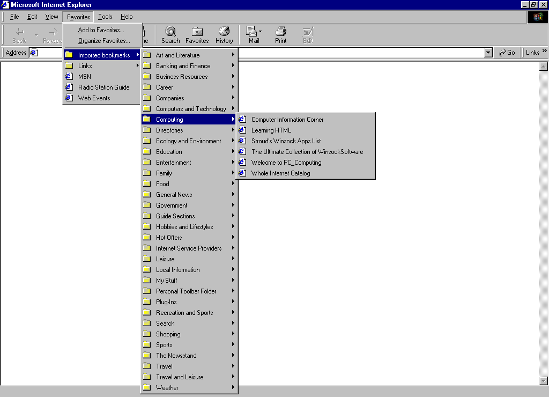Expand the Directories submenu arrow
This screenshot has width=549, height=397.
point(233,130)
